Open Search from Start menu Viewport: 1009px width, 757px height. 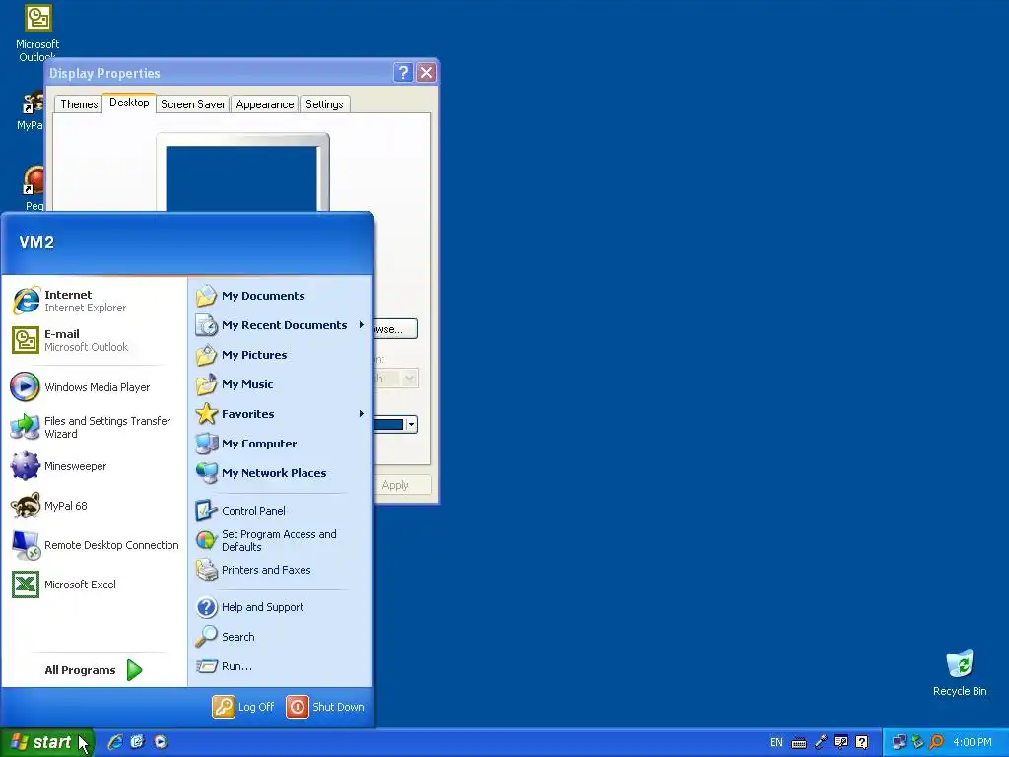[x=281, y=637]
